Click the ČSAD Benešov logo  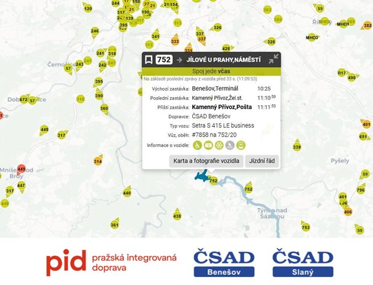pos(224,263)
